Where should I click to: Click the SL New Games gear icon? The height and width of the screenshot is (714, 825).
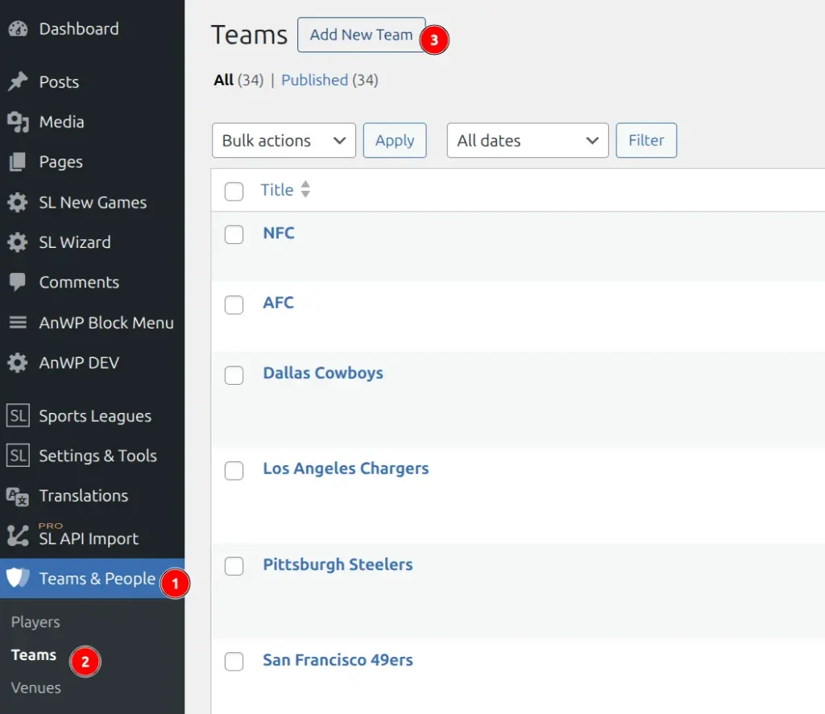coord(18,202)
